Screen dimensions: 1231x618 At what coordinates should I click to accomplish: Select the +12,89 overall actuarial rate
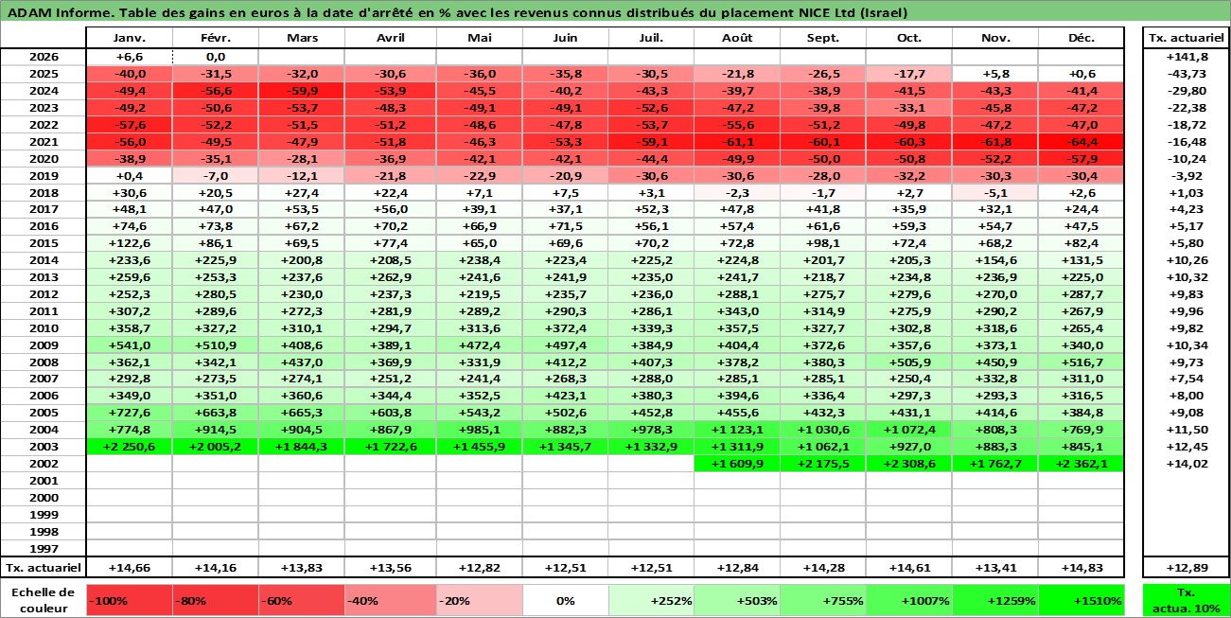[x=1186, y=568]
